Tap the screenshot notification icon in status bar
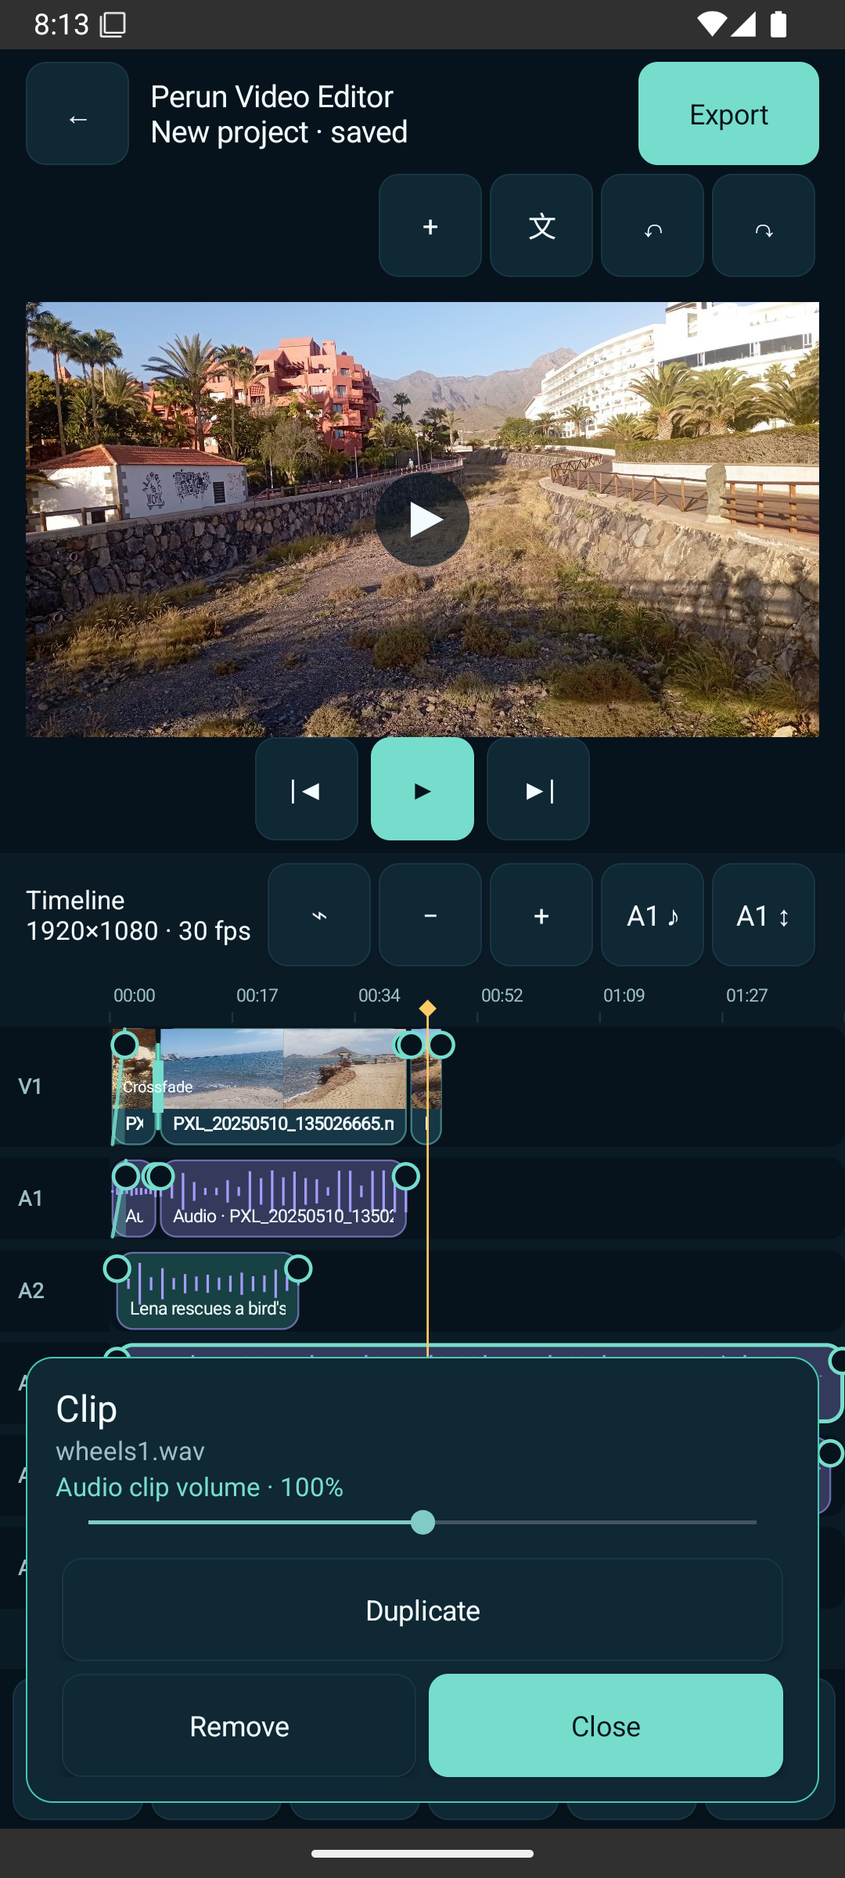This screenshot has height=1878, width=845. pos(113,25)
